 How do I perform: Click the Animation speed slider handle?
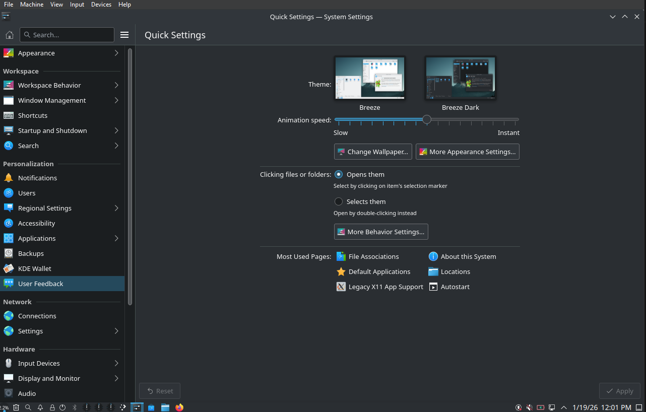pos(426,120)
